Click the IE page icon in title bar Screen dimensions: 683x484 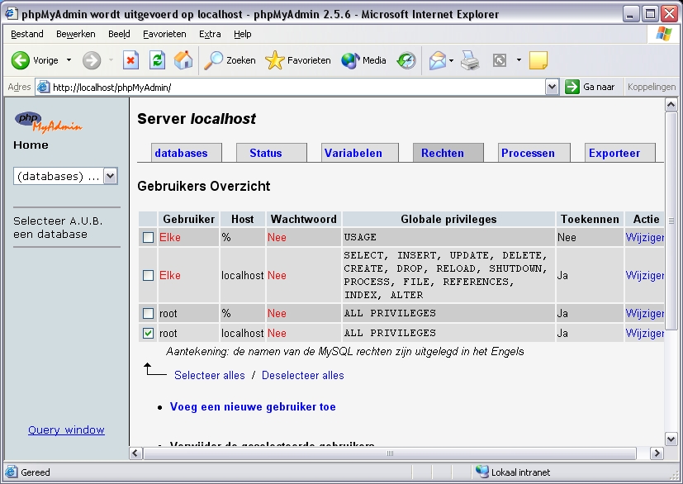[x=11, y=14]
